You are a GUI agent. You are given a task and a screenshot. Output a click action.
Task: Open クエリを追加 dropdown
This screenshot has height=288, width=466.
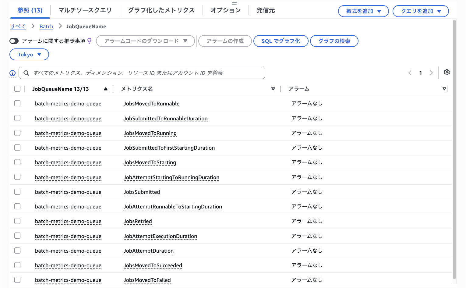click(421, 11)
